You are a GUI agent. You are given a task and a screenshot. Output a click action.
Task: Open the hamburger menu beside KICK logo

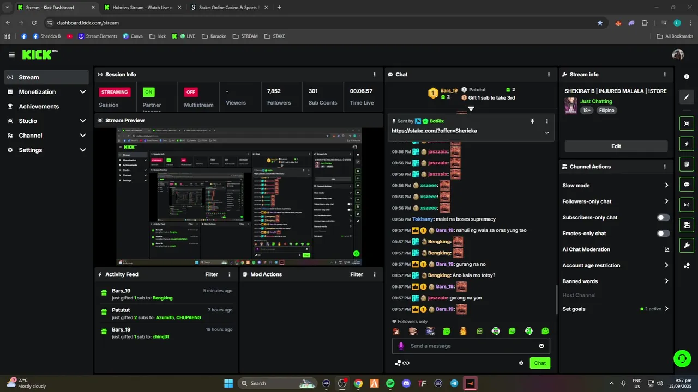11,55
